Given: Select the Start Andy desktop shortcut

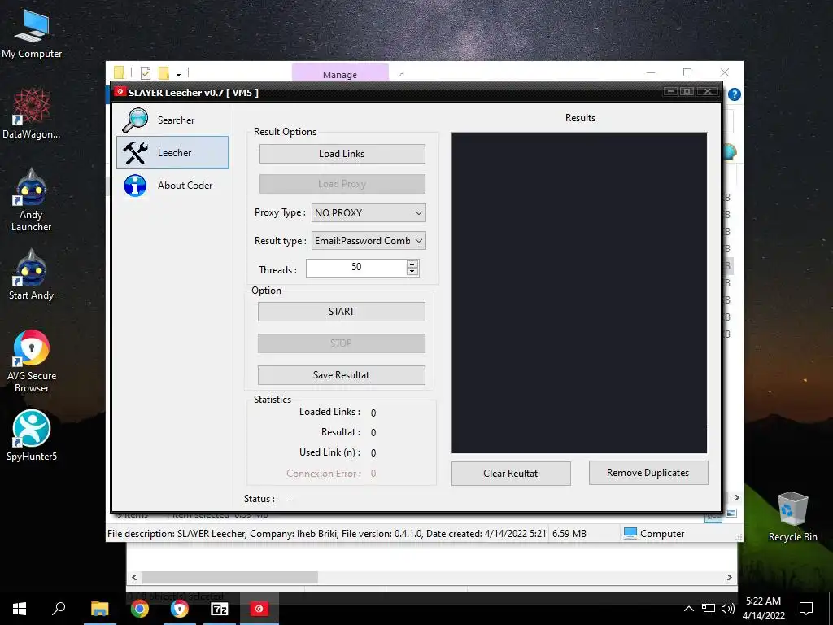Looking at the screenshot, I should coord(32,275).
